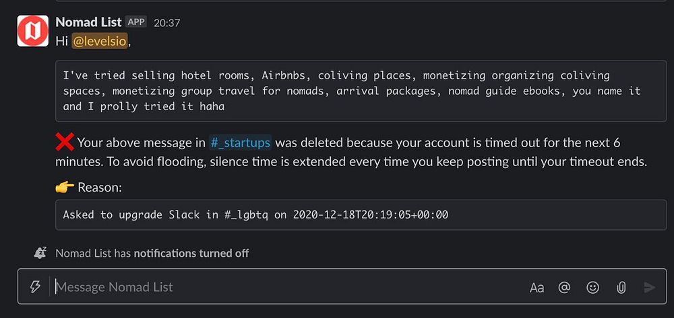Click the 20:37 message timestamp
The width and height of the screenshot is (674, 318).
pos(166,23)
